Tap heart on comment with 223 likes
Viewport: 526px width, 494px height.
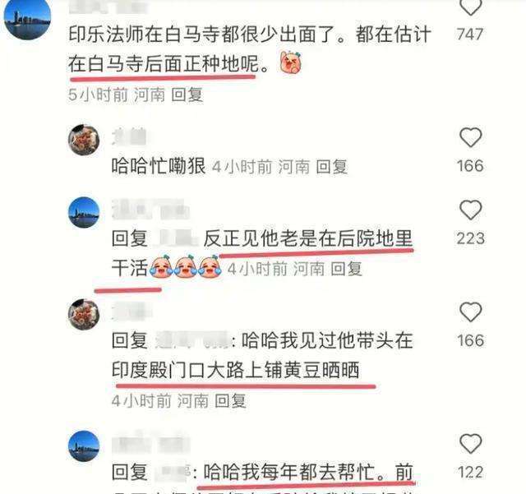(470, 210)
